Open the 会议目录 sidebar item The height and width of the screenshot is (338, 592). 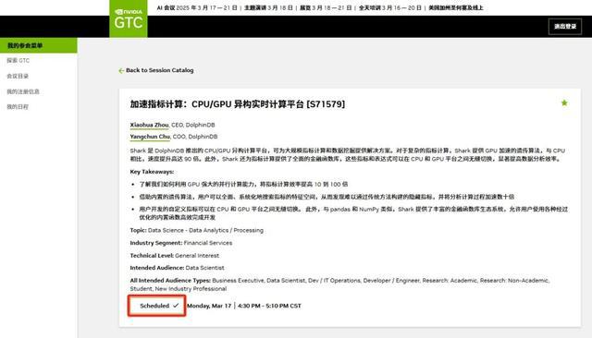(18, 76)
